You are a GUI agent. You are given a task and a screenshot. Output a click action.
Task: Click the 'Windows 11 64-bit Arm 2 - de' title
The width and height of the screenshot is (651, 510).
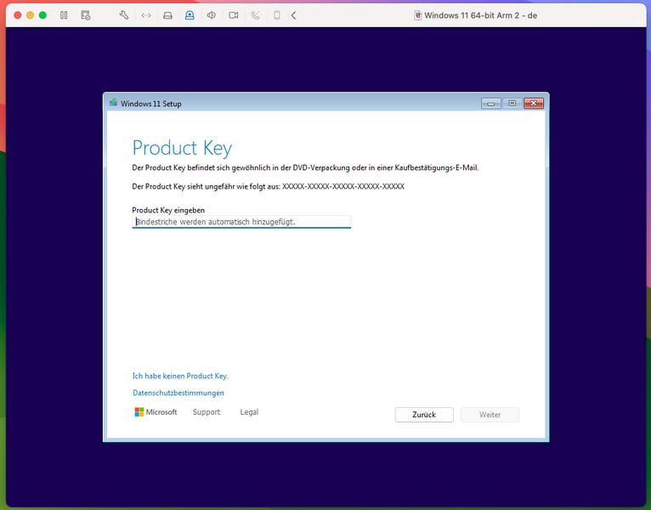480,15
